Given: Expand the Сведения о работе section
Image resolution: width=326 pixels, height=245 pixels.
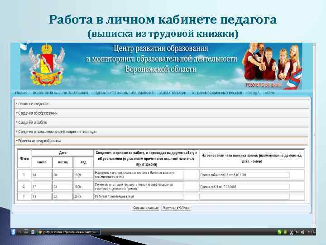Looking at the screenshot, I should pos(162,122).
